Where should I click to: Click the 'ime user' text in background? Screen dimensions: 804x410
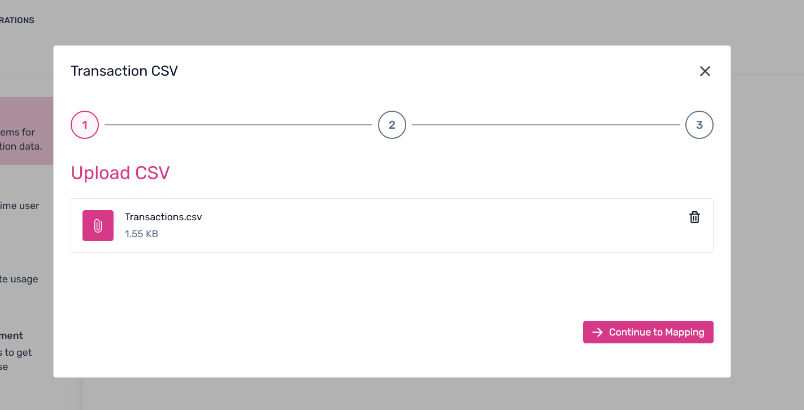click(20, 206)
